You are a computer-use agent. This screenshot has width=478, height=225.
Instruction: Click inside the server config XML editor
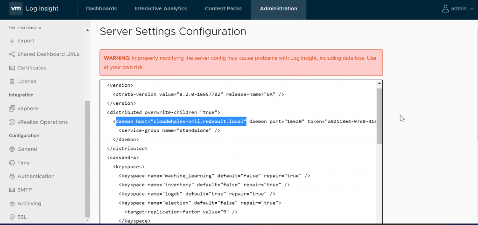coord(239,152)
